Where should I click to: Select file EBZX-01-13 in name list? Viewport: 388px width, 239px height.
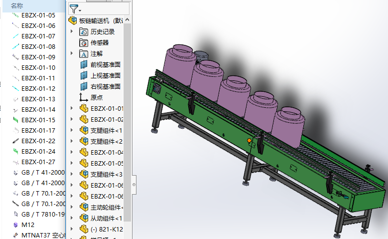point(38,99)
